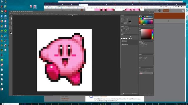Click justify all in Paragraph panel
The image size is (188, 105).
tap(130, 28)
